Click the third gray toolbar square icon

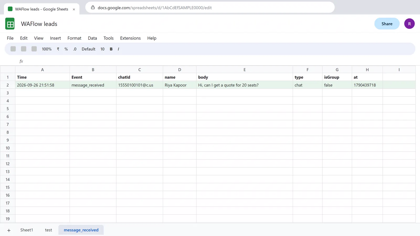34,49
